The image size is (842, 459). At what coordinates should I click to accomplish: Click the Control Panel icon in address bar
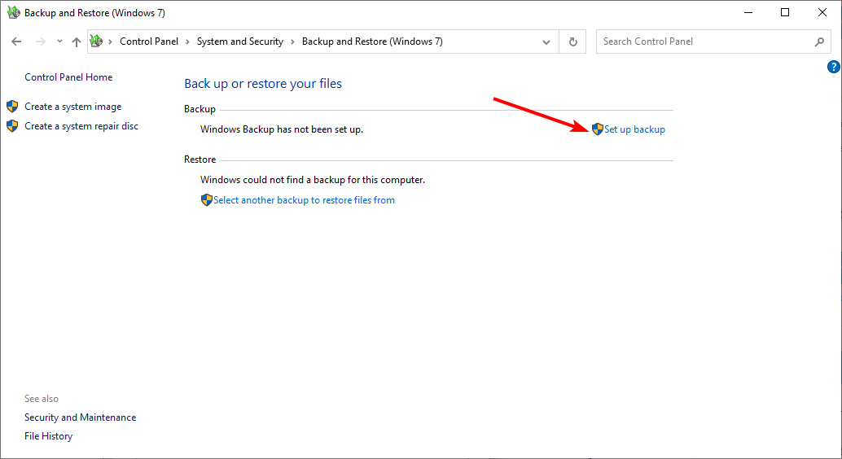click(x=96, y=41)
